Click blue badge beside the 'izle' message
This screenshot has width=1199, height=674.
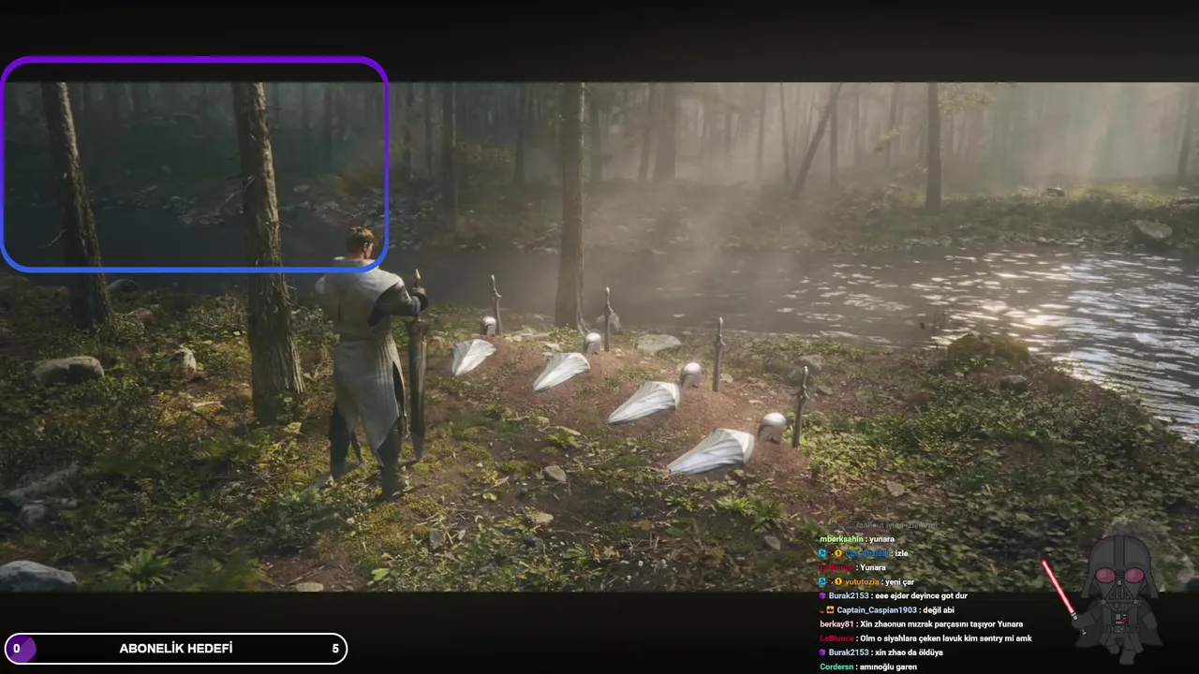point(822,553)
